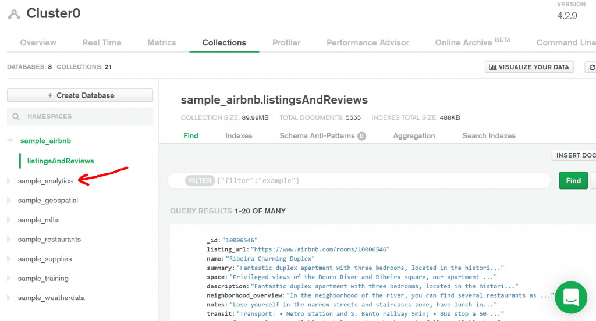Focus the filter query input field

[378, 181]
